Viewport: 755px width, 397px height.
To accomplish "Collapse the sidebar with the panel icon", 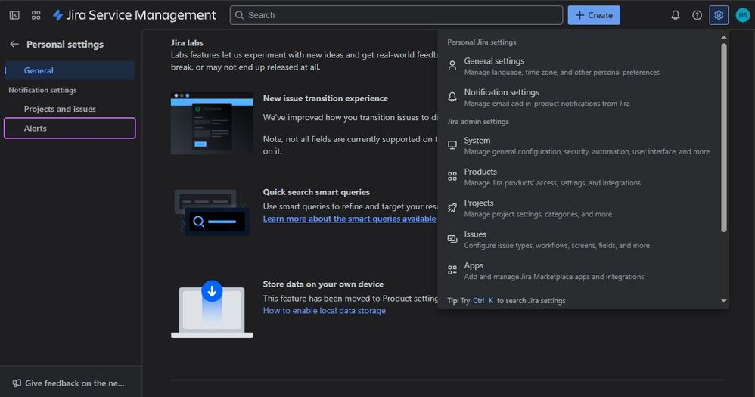I will 14,15.
